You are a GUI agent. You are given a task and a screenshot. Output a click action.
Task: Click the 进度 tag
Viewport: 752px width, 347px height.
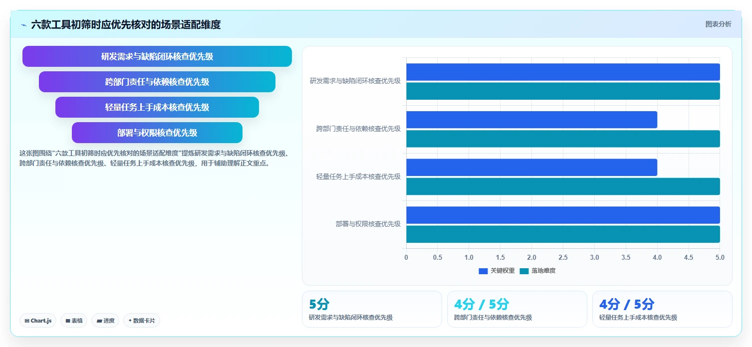pyautogui.click(x=105, y=321)
